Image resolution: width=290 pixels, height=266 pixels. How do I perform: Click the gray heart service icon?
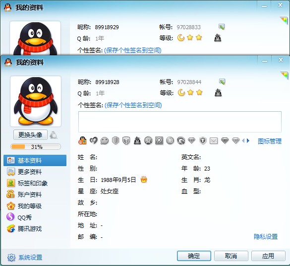(94, 141)
